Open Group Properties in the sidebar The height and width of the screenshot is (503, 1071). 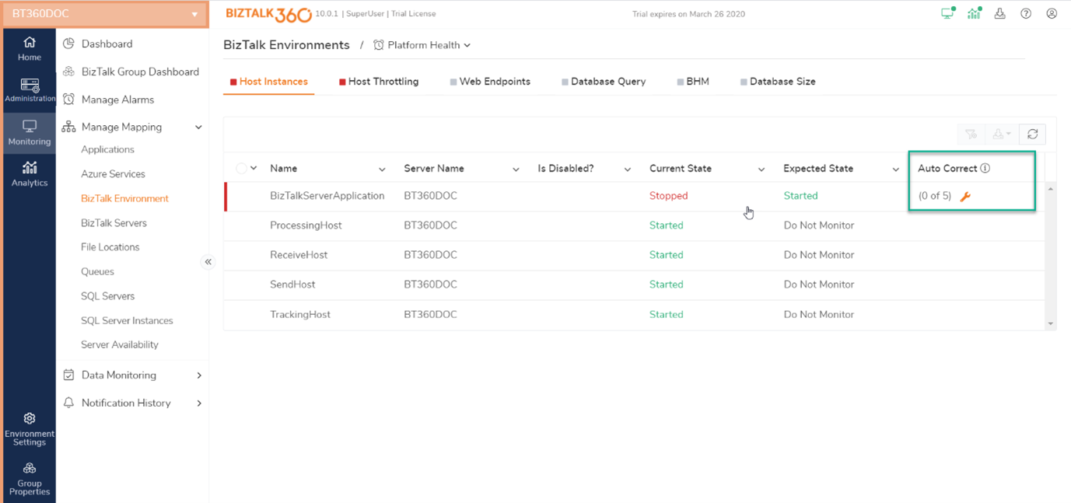click(x=30, y=479)
